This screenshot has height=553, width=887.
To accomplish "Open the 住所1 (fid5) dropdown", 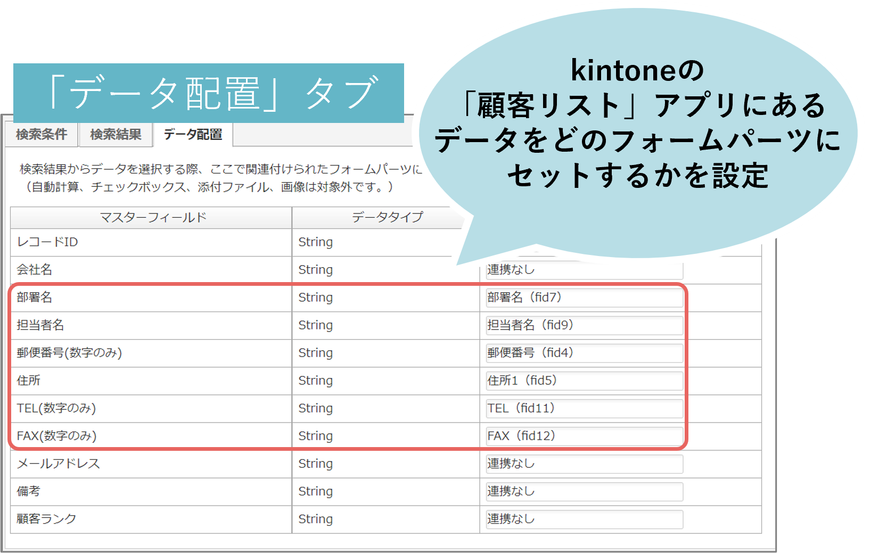I will [584, 381].
